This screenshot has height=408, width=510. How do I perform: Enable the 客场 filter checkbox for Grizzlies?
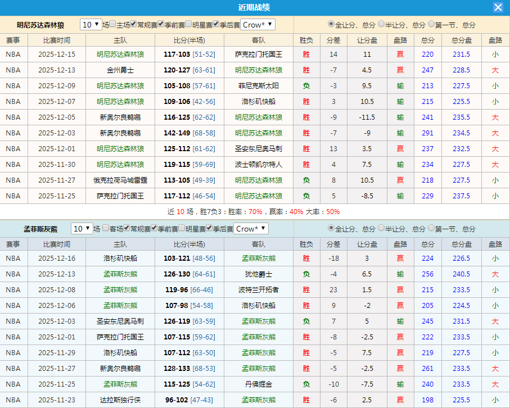(106, 229)
